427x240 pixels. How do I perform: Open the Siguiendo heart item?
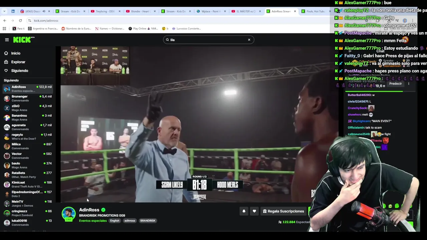coord(19,71)
